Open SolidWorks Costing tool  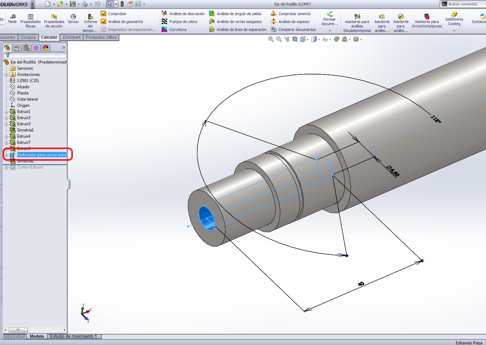[x=454, y=19]
